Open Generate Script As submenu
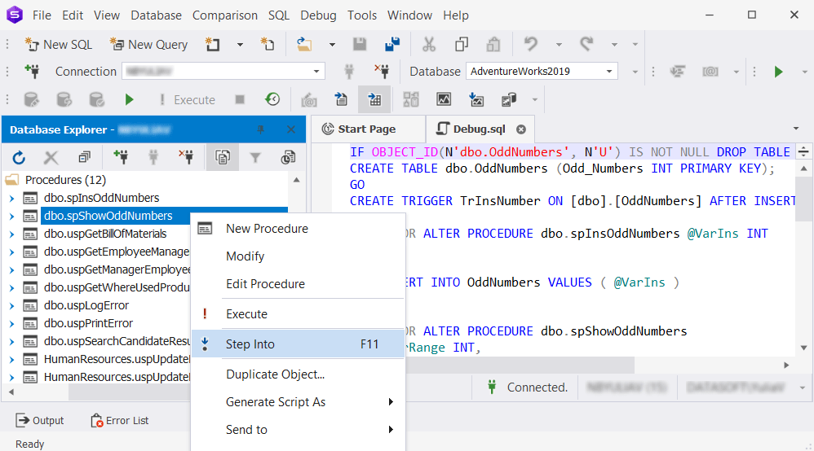The width and height of the screenshot is (814, 451). pos(298,402)
